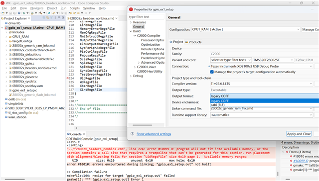
Task: Click the error icon next to #10010 in Problems
Action: [x=291, y=156]
